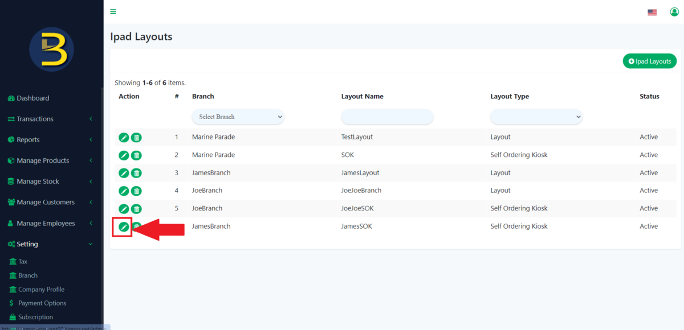Viewport: 684px width, 330px height.
Task: Edit the JoeJoeBranch layout
Action: (124, 190)
